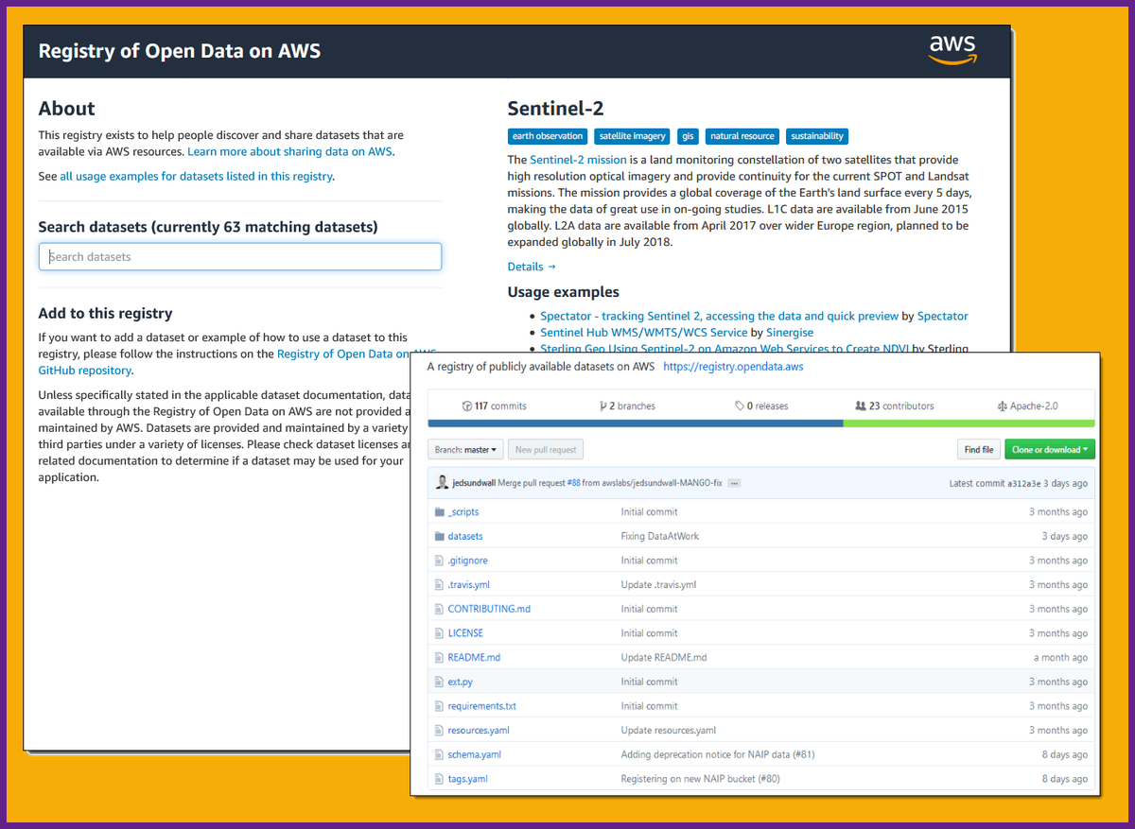Select the natural resource tag

pos(742,136)
